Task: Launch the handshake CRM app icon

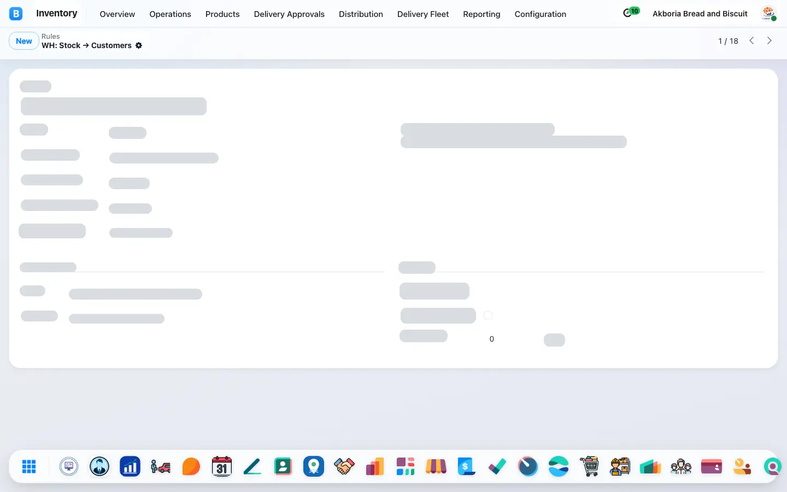Action: [x=344, y=466]
